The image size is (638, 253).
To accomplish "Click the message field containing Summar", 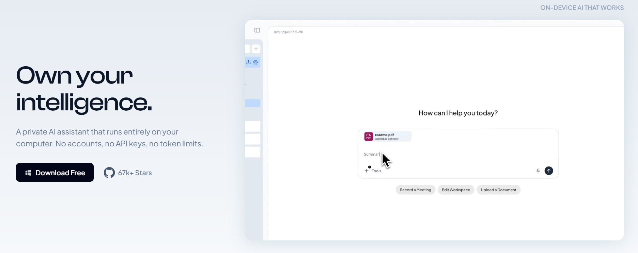I will tap(458, 154).
